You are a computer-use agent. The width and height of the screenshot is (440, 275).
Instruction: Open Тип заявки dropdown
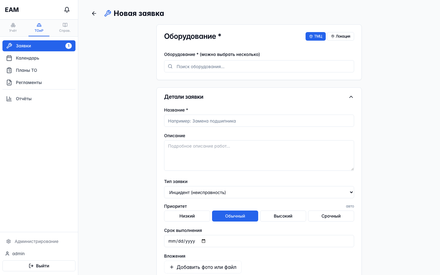(259, 192)
